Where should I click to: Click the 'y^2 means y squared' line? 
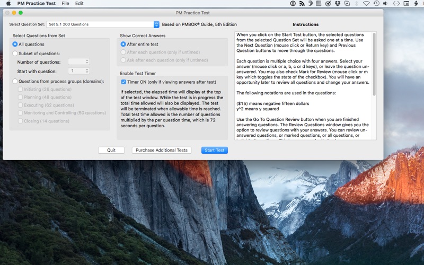tap(258, 109)
